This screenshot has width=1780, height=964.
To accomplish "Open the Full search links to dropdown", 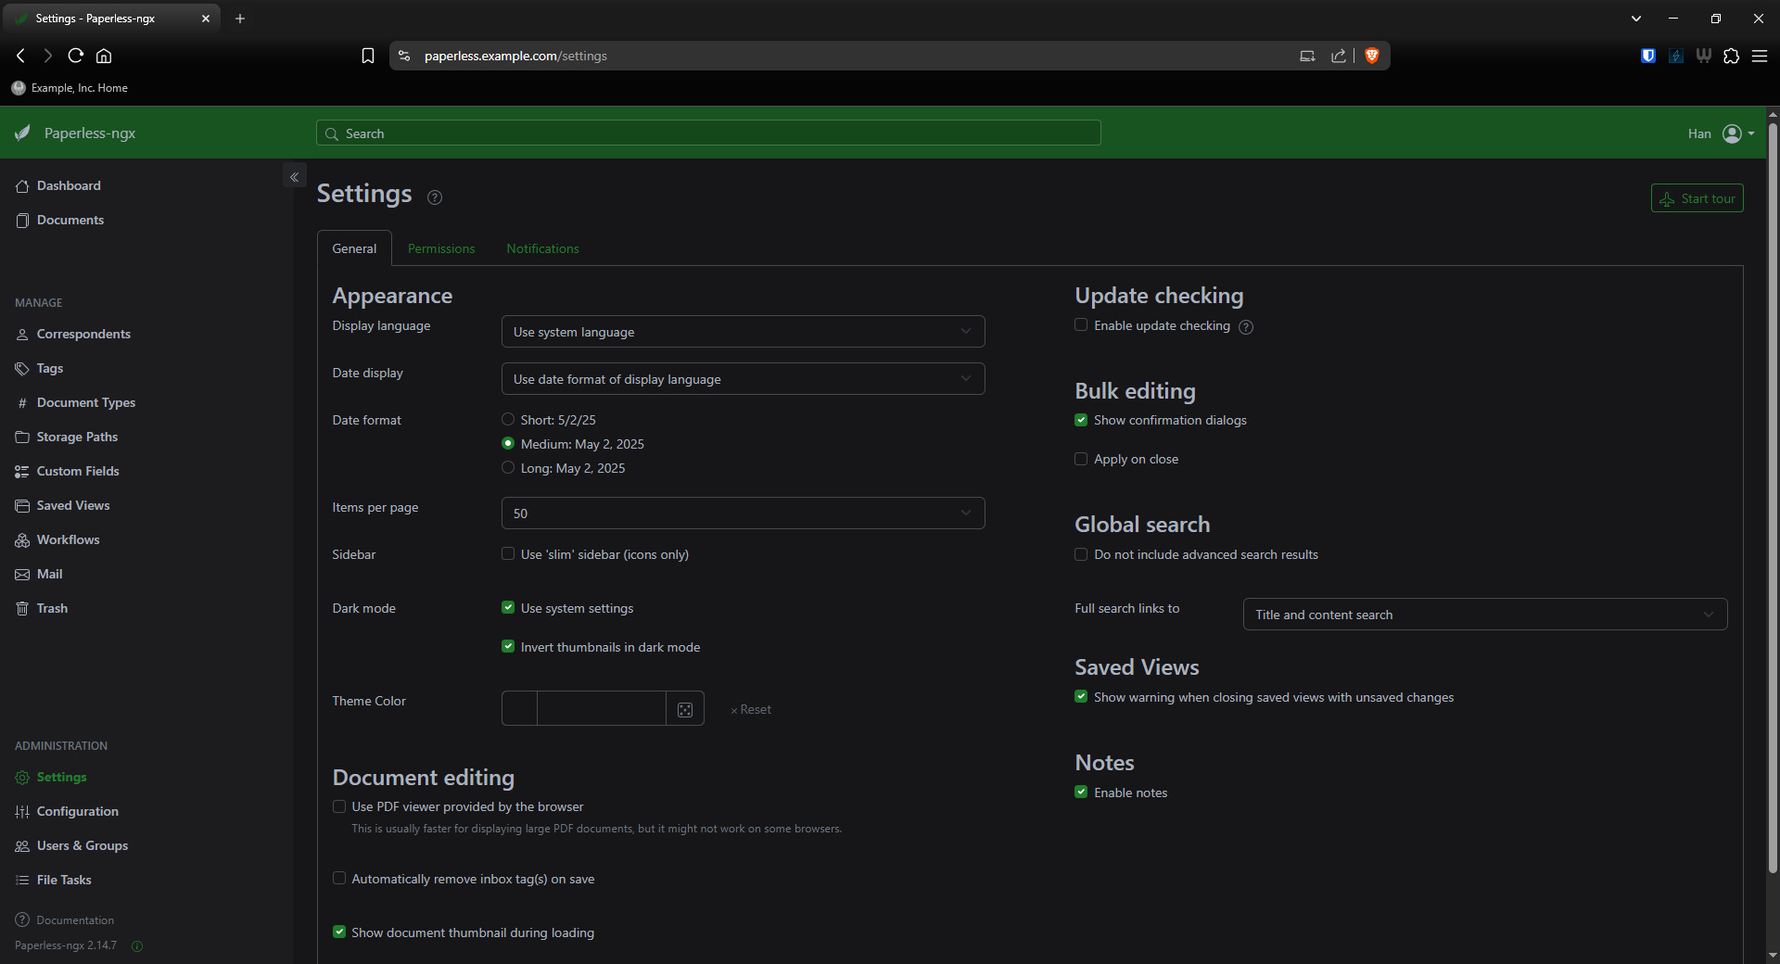I will click(x=1484, y=615).
